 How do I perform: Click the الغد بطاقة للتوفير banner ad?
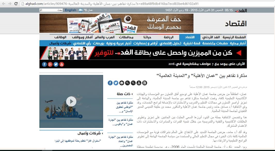(143, 53)
